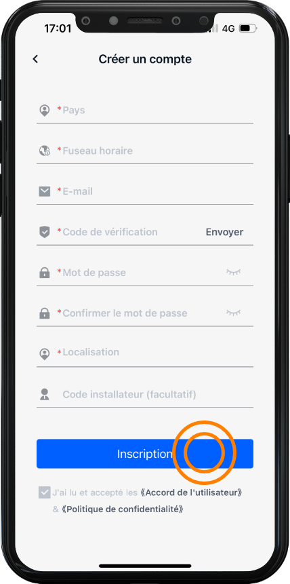Tap the installer person icon
Viewport: 290px width, 584px height.
(x=45, y=395)
